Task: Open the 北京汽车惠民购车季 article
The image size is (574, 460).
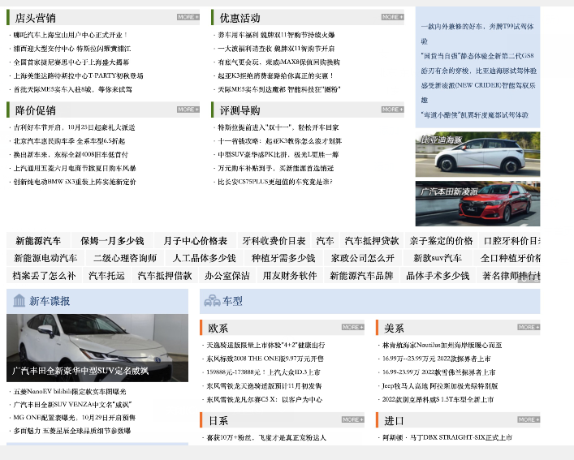Action: click(69, 141)
